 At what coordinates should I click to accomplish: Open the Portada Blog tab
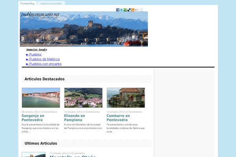click(x=27, y=4)
